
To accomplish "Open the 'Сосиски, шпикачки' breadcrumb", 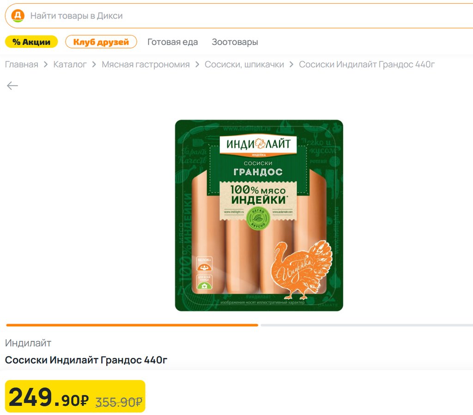I will [244, 65].
